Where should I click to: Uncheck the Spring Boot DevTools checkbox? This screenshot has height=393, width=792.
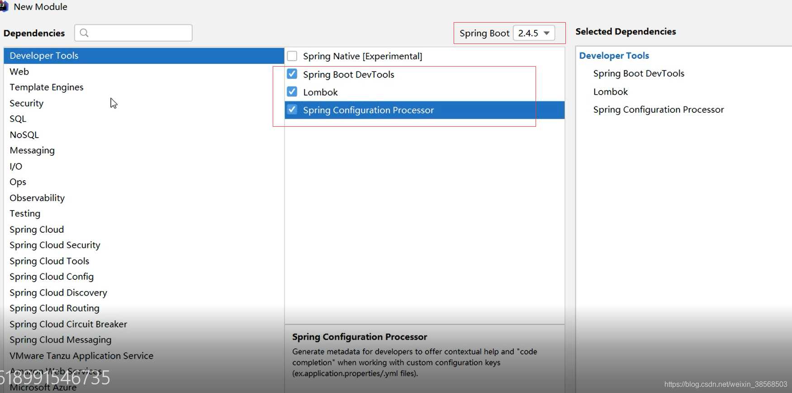(x=292, y=74)
